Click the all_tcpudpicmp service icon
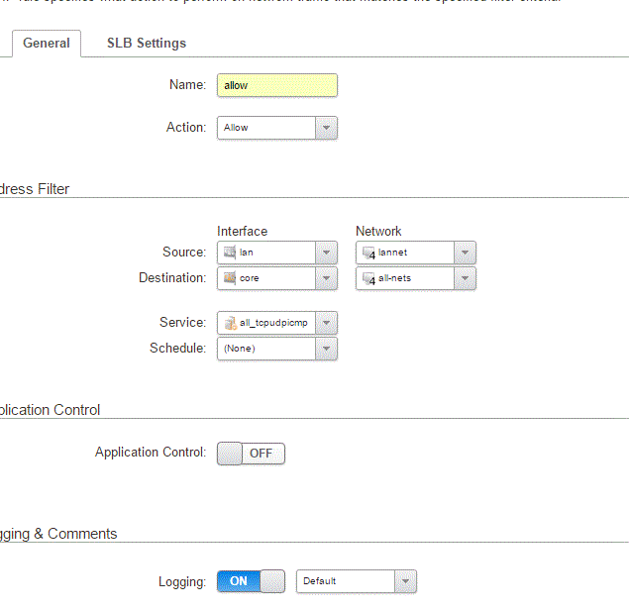629x611 pixels. [x=230, y=323]
